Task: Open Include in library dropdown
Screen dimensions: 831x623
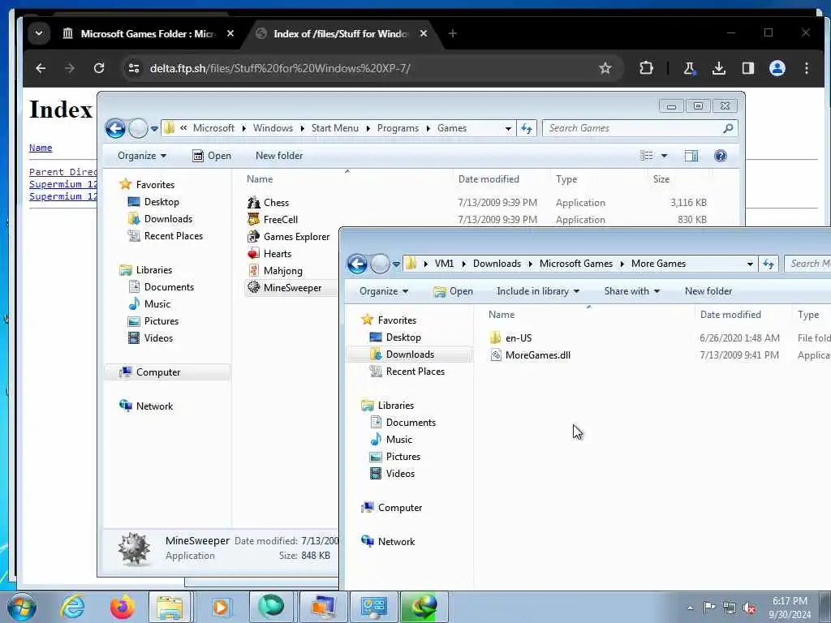Action: pyautogui.click(x=538, y=291)
